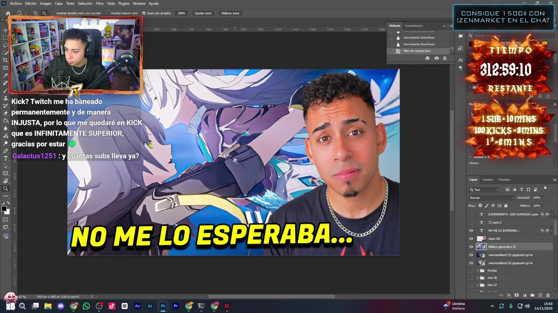Select the Type tool in toolbar
This screenshot has width=558, height=313.
(6, 158)
